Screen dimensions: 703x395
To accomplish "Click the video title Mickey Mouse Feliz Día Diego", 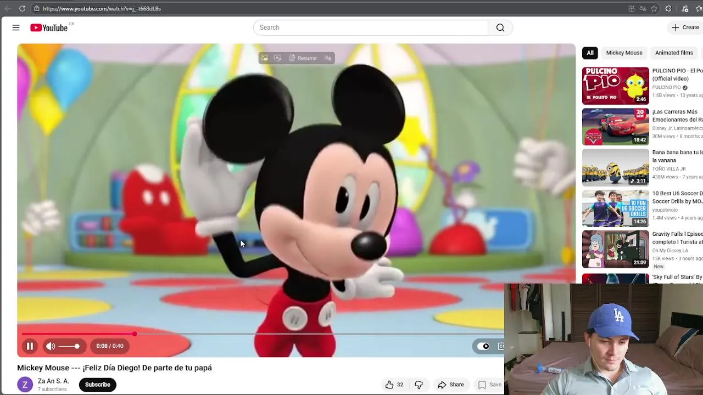I will coord(114,368).
